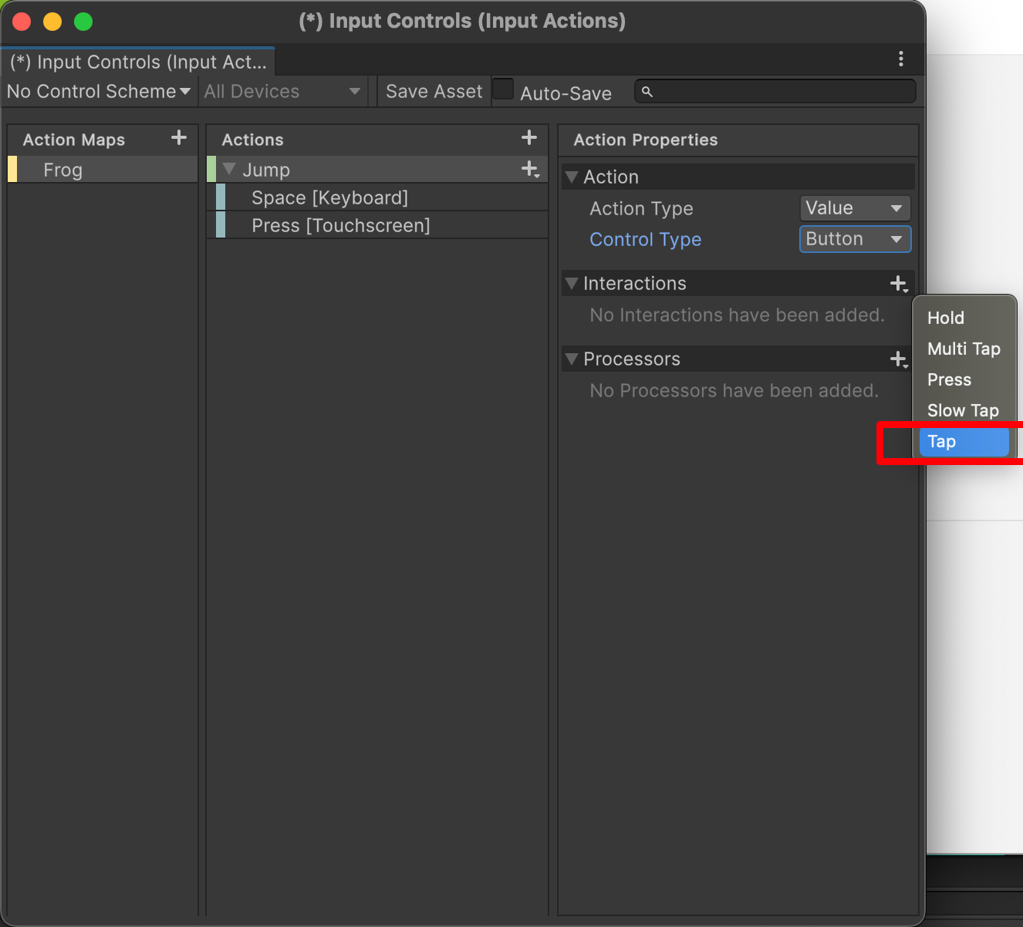Select the Press [Touchscreen] binding
The height and width of the screenshot is (927, 1023).
coord(382,226)
